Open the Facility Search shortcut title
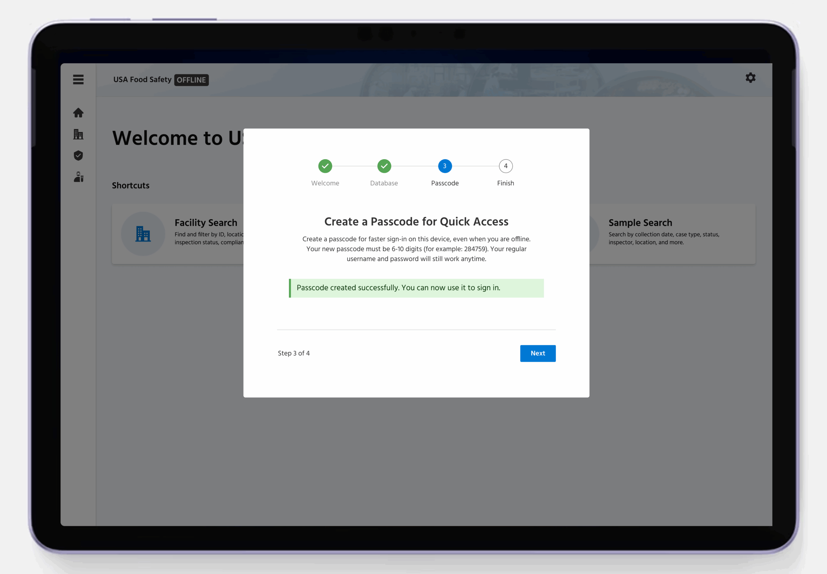827x574 pixels. [x=206, y=223]
